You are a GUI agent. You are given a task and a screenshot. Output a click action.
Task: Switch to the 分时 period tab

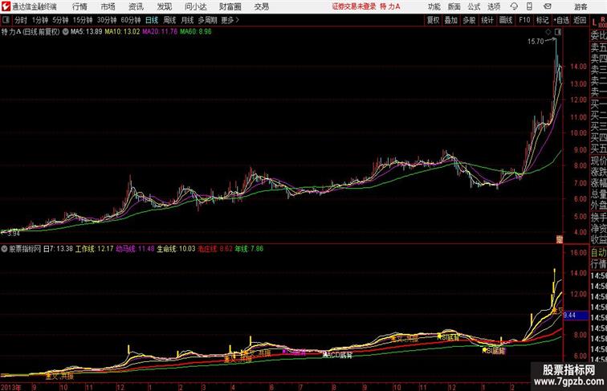21,20
